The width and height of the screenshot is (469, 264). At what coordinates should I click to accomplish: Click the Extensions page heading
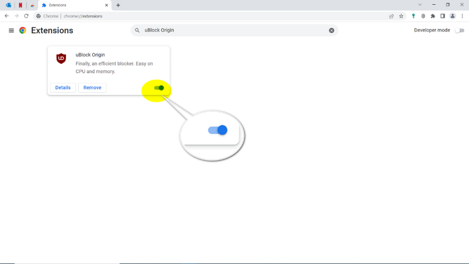pyautogui.click(x=52, y=30)
